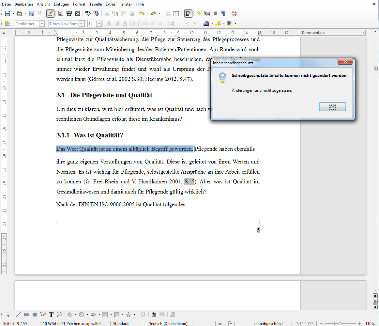The width and height of the screenshot is (379, 326).
Task: Collapse the Kommentare comments column header
Action: coord(363,33)
